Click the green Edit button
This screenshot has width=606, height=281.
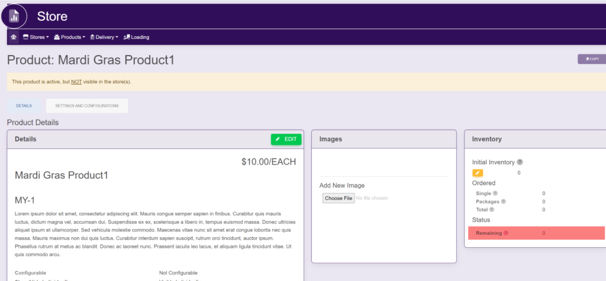click(x=286, y=139)
